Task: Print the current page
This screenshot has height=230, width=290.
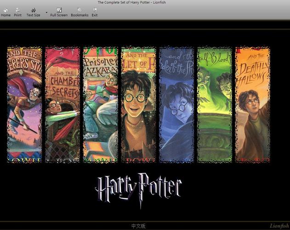Action: 17,10
